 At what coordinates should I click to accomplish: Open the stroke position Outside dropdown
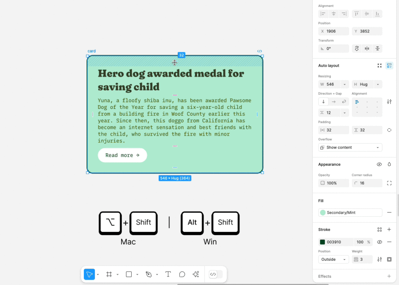pos(334,259)
